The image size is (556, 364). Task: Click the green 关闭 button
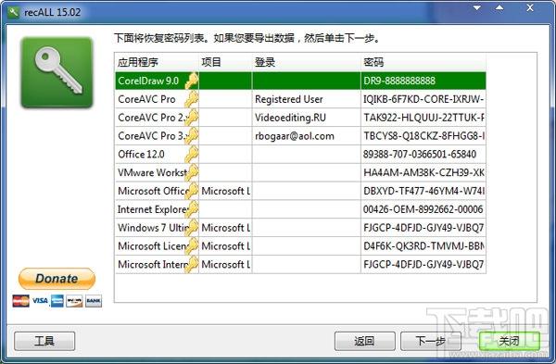(509, 341)
